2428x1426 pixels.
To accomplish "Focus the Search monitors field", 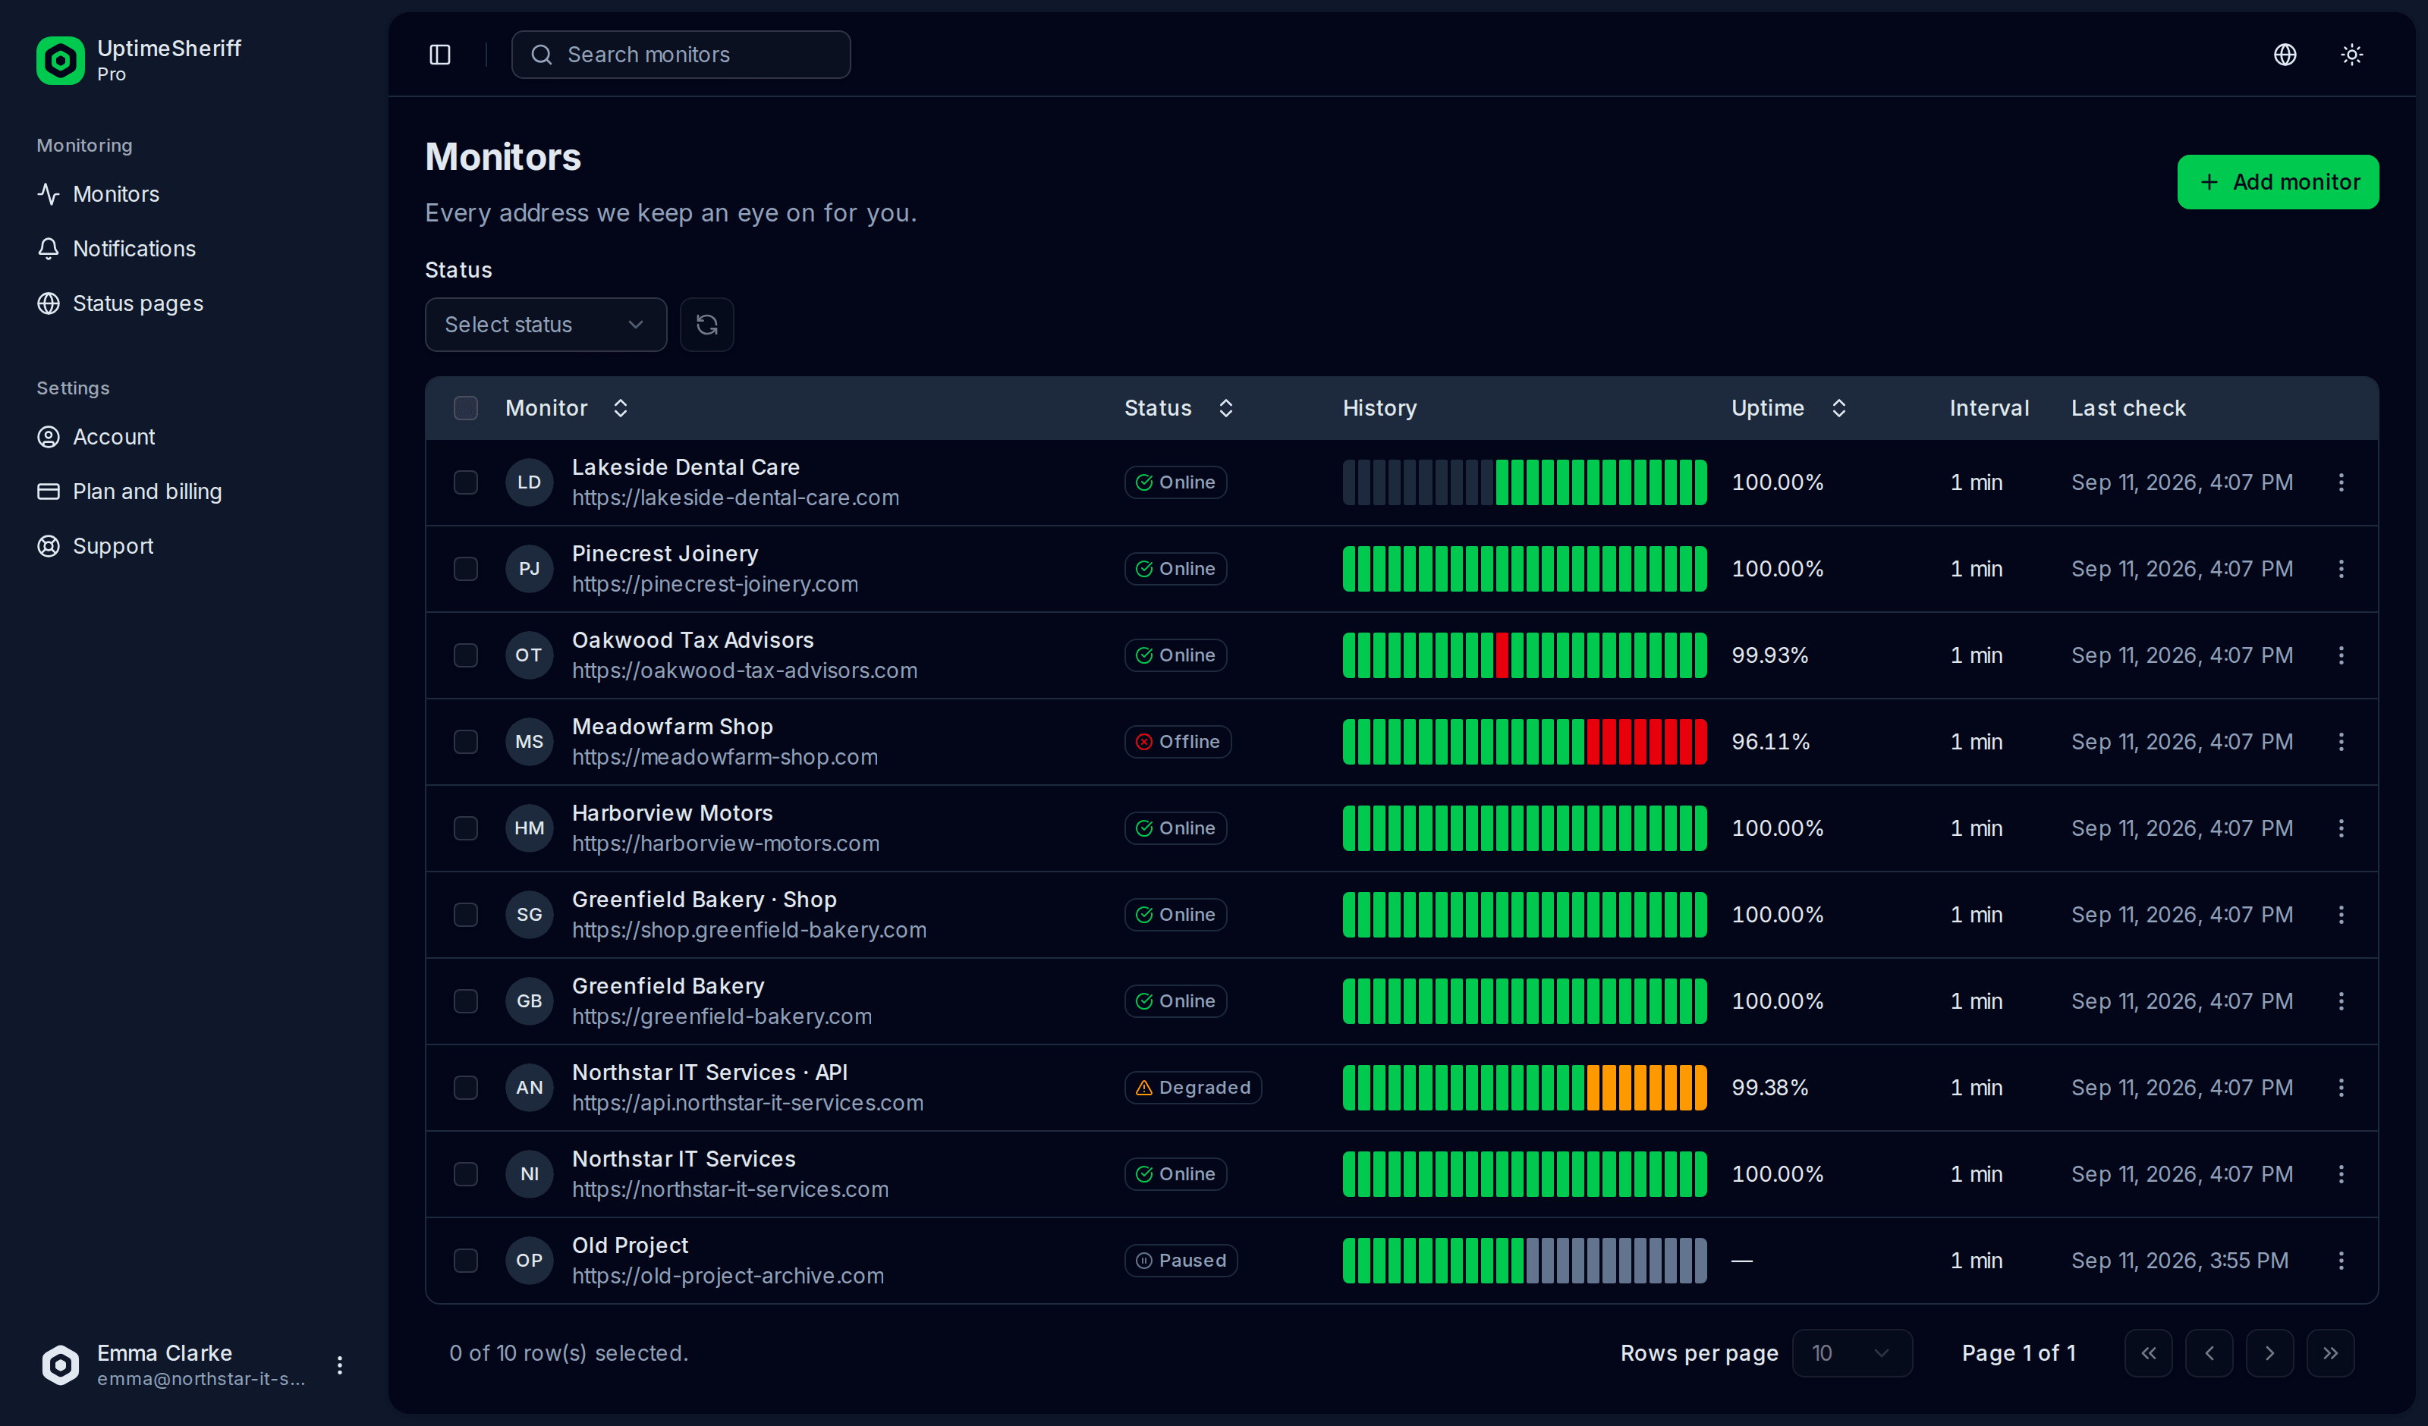I will click(681, 55).
